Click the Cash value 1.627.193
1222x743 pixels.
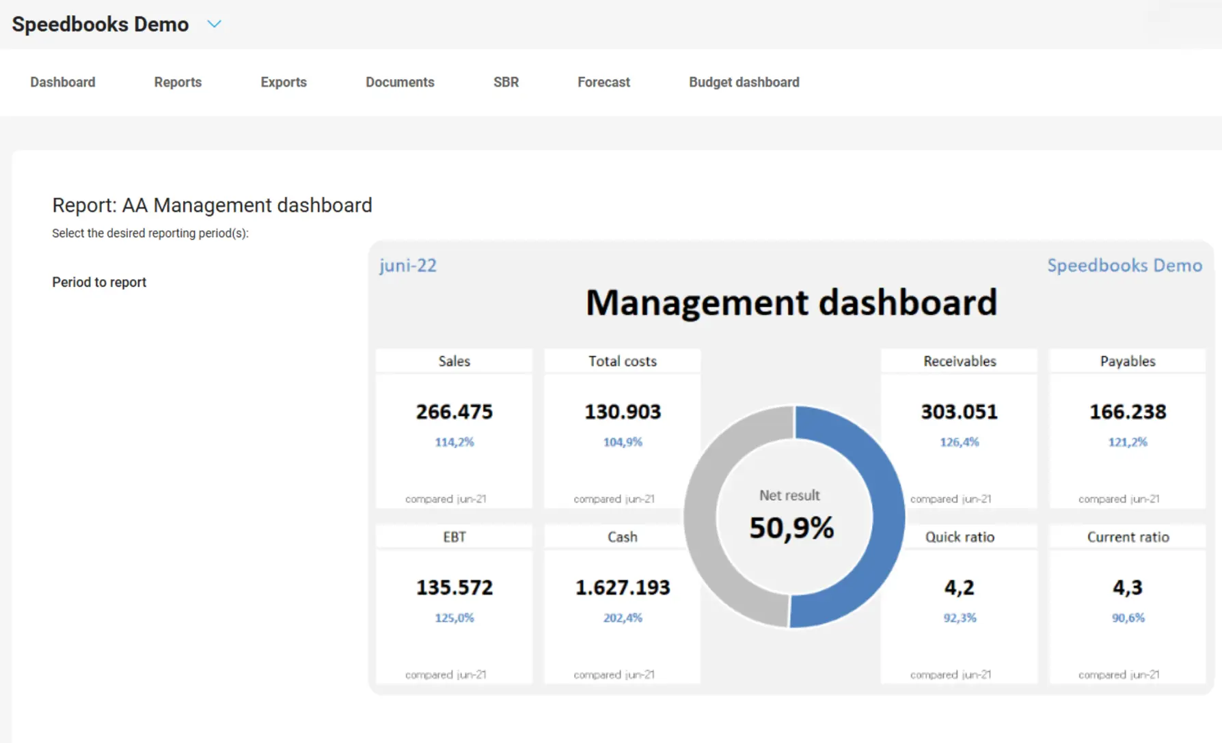[623, 587]
